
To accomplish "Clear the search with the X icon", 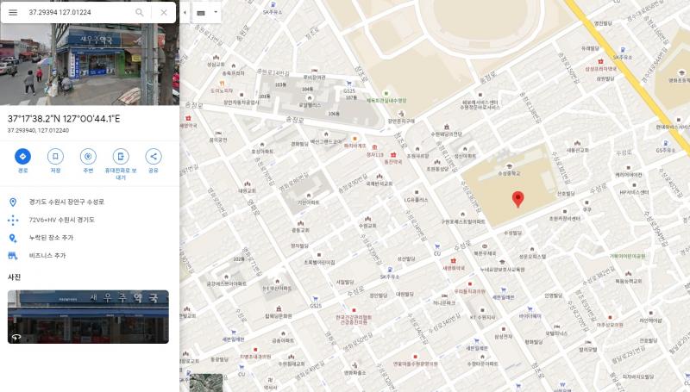I will [x=164, y=12].
